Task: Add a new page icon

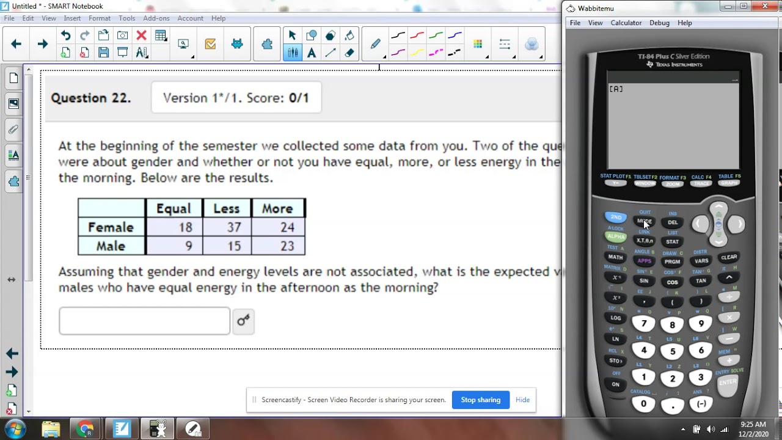Action: coord(65,53)
